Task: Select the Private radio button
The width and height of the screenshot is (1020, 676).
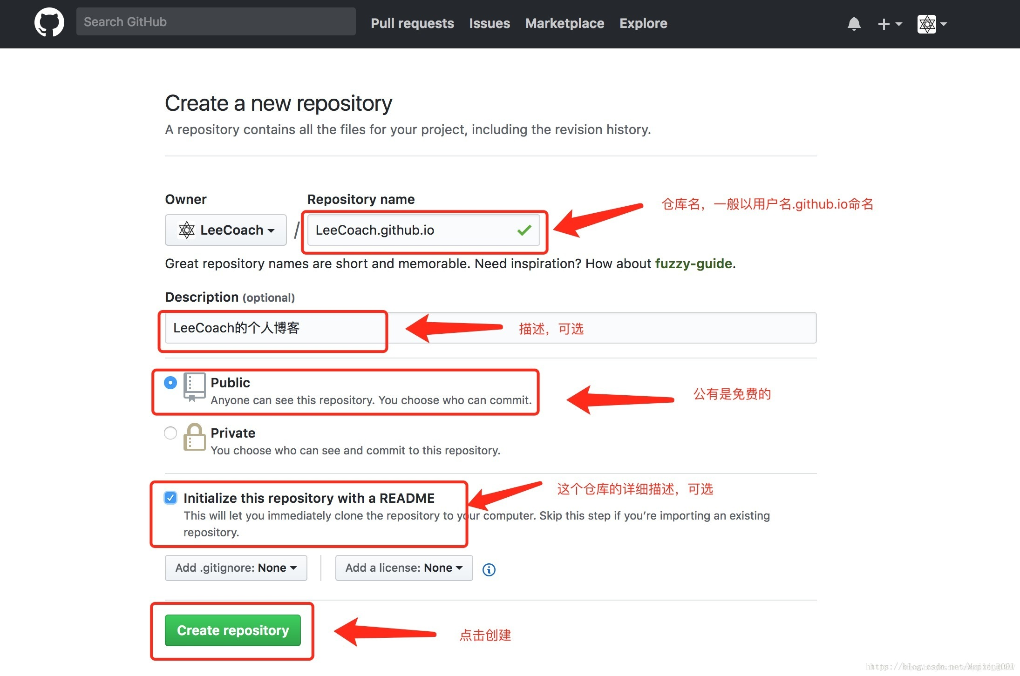Action: coord(170,433)
